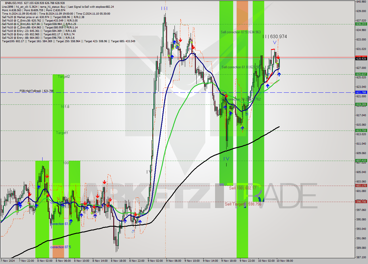Click the green 607.410 price tag
The width and height of the screenshot is (368, 264).
[x=361, y=161]
